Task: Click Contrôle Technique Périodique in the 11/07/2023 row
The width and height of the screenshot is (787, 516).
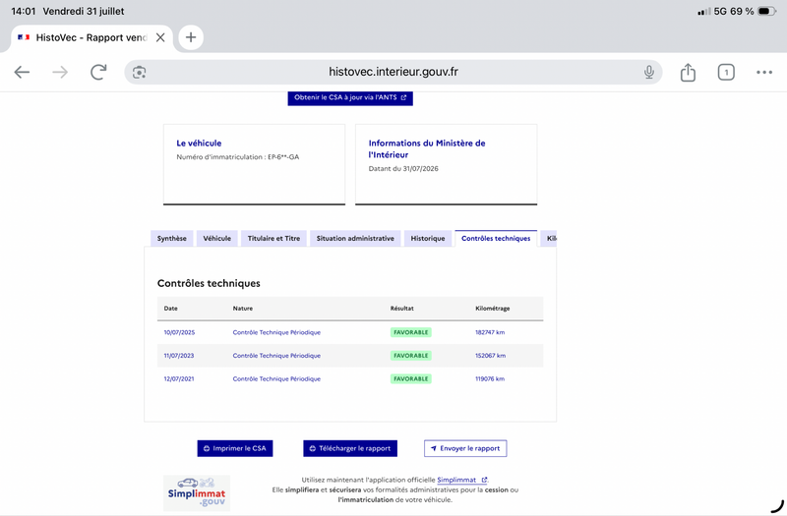Action: point(276,356)
